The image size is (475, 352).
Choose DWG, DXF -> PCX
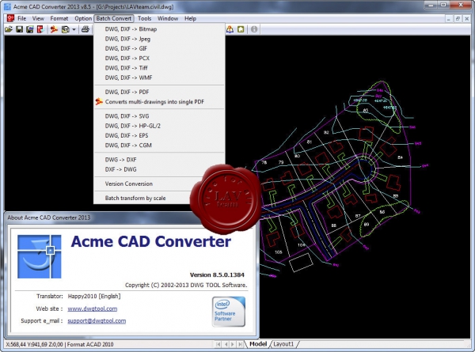click(x=159, y=59)
